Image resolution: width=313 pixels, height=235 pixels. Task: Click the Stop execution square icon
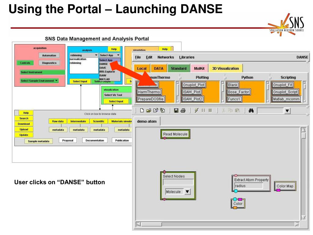pyautogui.click(x=210, y=110)
